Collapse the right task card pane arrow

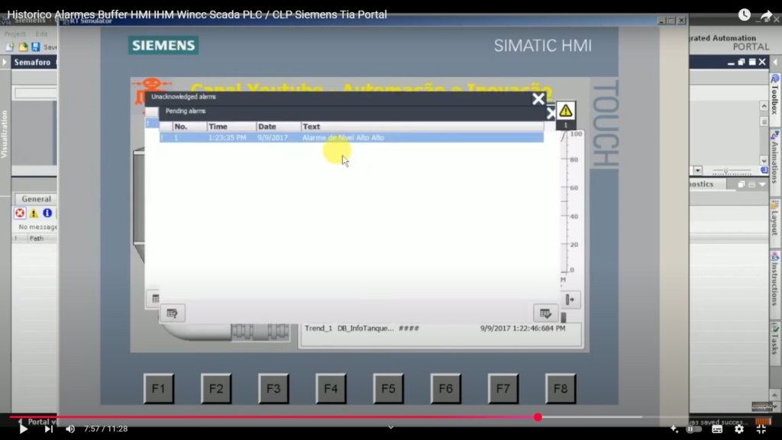(776, 63)
